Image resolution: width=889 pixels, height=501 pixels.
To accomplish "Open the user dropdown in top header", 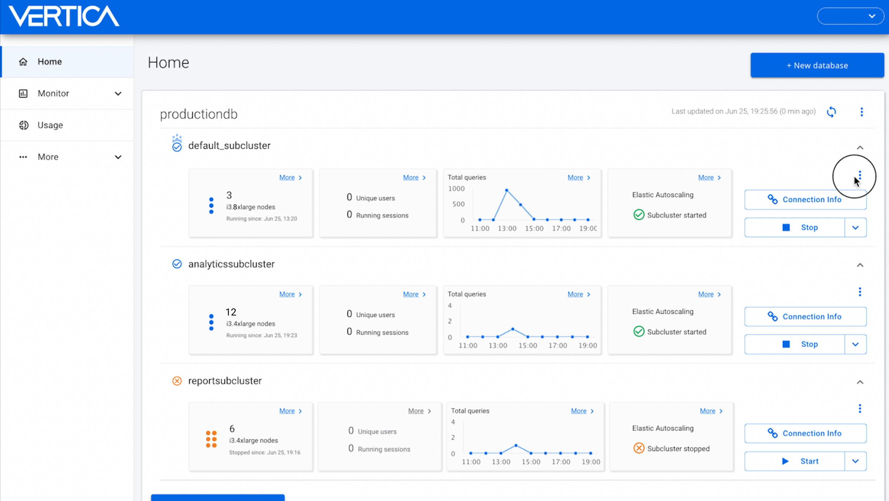I will [850, 16].
